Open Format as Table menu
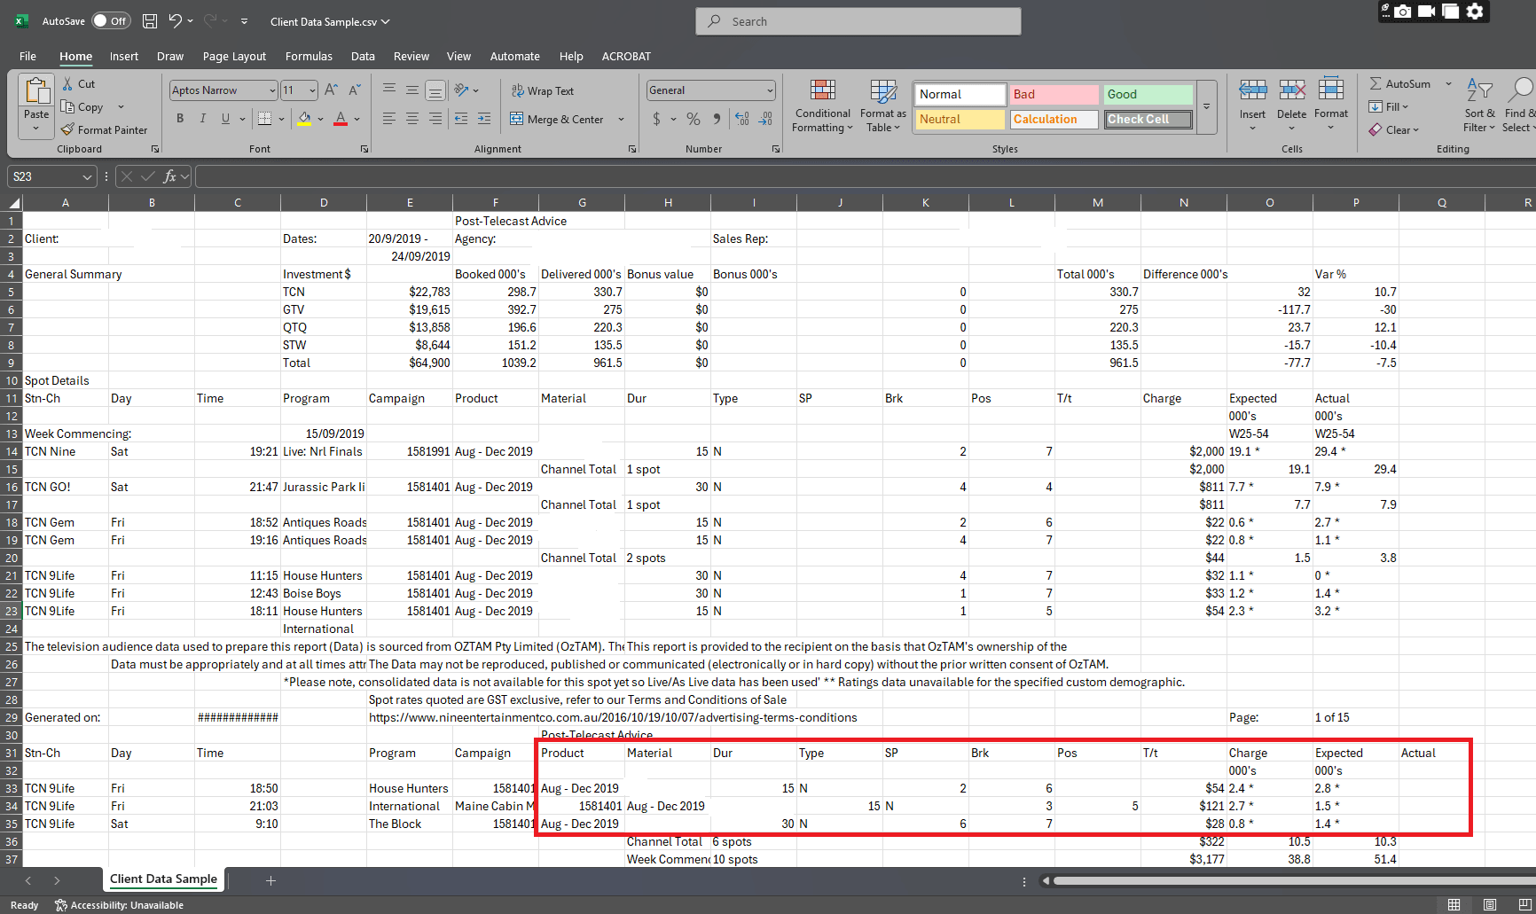The height and width of the screenshot is (914, 1536). click(883, 105)
